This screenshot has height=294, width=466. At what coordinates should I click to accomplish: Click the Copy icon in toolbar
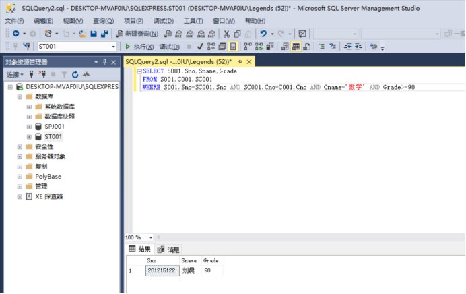tap(237, 34)
